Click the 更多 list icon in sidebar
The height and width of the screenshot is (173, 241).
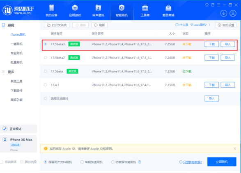[3, 72]
